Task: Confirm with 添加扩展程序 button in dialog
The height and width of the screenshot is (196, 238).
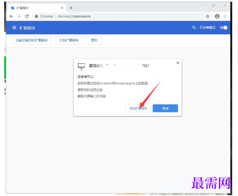Action: (x=138, y=108)
